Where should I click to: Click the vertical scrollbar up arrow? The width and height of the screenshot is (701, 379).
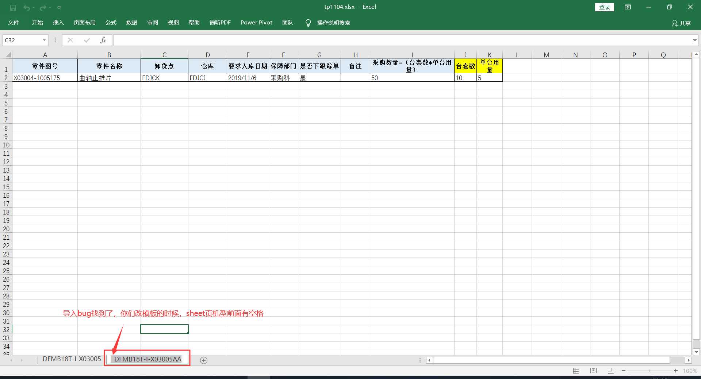(x=696, y=54)
